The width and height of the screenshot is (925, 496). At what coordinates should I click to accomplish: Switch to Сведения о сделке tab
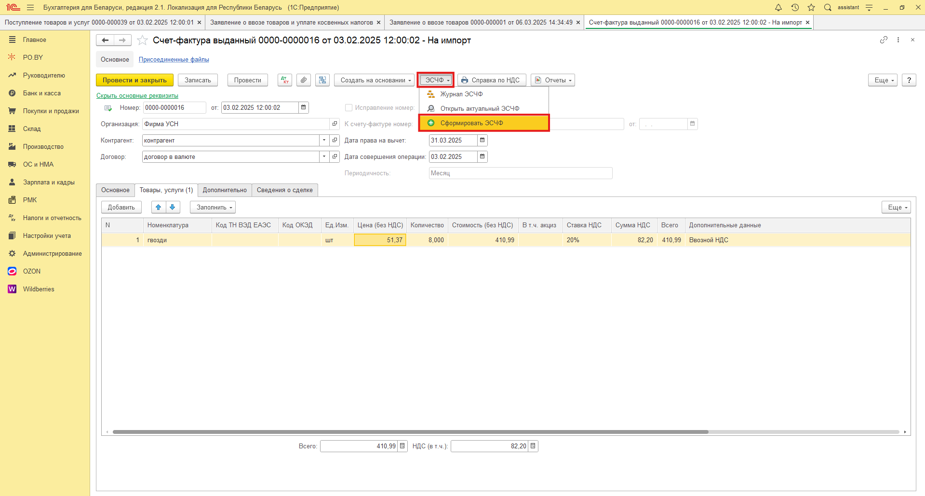[x=284, y=190]
